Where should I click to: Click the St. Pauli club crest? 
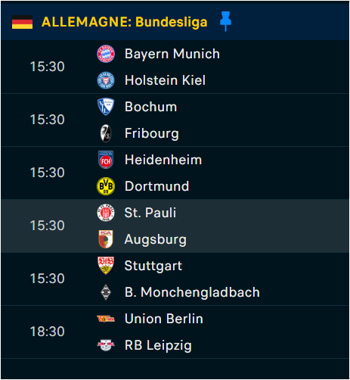pyautogui.click(x=106, y=213)
